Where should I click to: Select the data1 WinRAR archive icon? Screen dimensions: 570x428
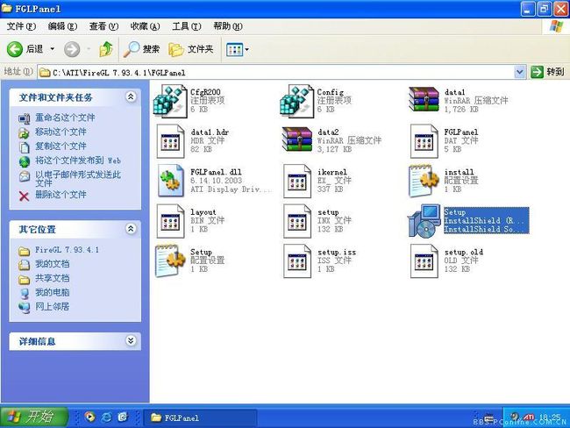[x=424, y=99]
